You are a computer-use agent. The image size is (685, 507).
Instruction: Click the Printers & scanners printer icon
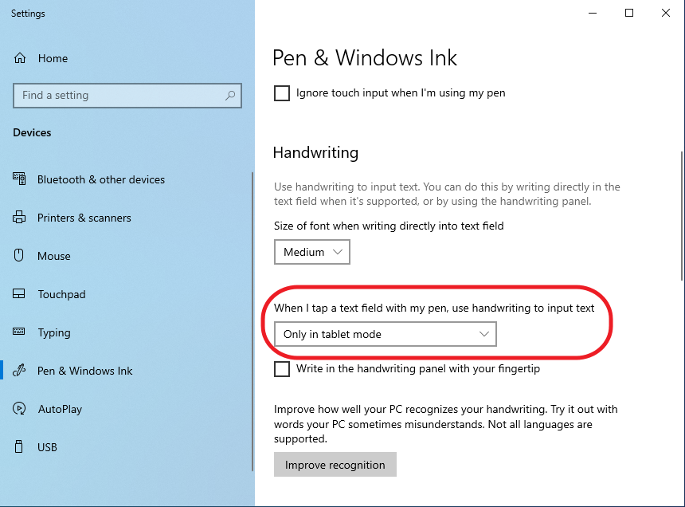pyautogui.click(x=19, y=217)
